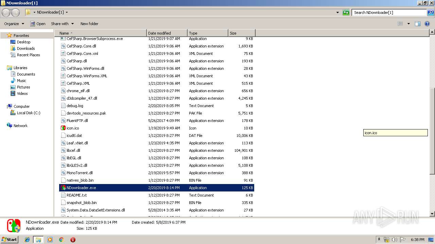Select the debug.log file icon
435x244 pixels.
(x=63, y=106)
